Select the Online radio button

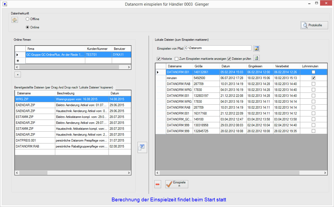click(x=28, y=27)
